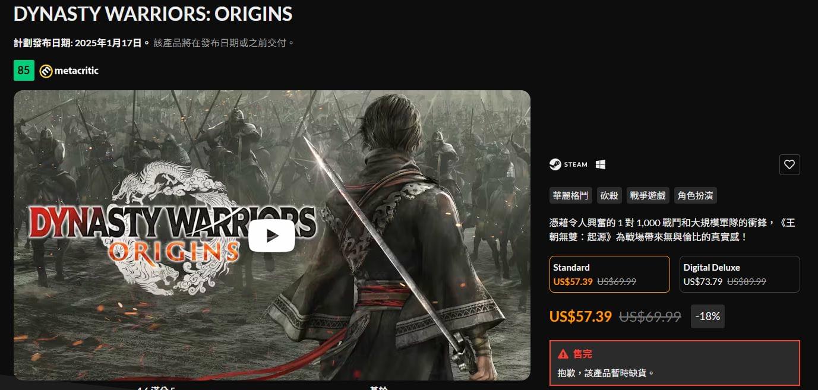Click the large orange US$57.39 price
This screenshot has width=818, height=390.
point(580,316)
